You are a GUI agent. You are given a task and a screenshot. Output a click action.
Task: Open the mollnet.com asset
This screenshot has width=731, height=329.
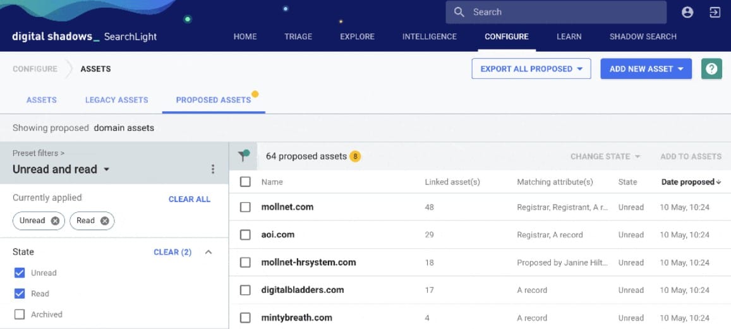point(287,207)
